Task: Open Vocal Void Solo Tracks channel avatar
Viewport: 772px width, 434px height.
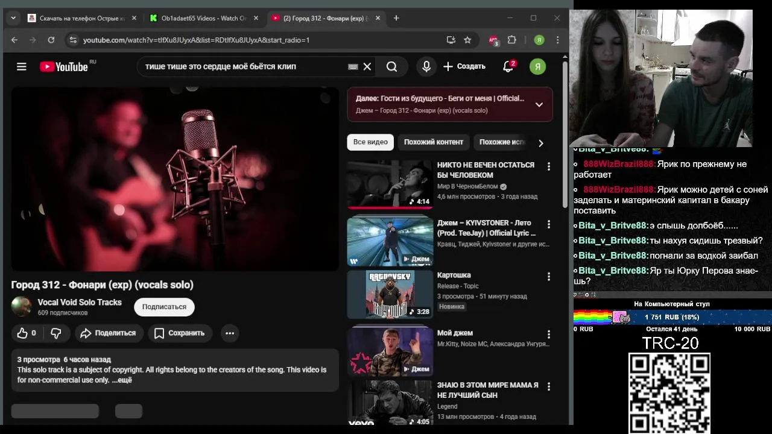Action: [x=21, y=306]
